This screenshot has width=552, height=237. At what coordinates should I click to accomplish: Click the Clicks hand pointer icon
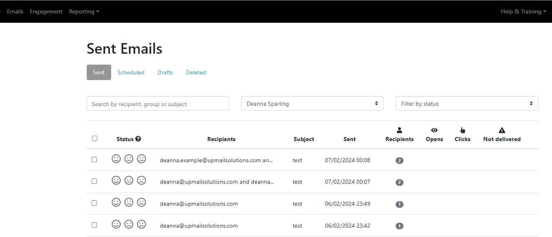tap(462, 130)
